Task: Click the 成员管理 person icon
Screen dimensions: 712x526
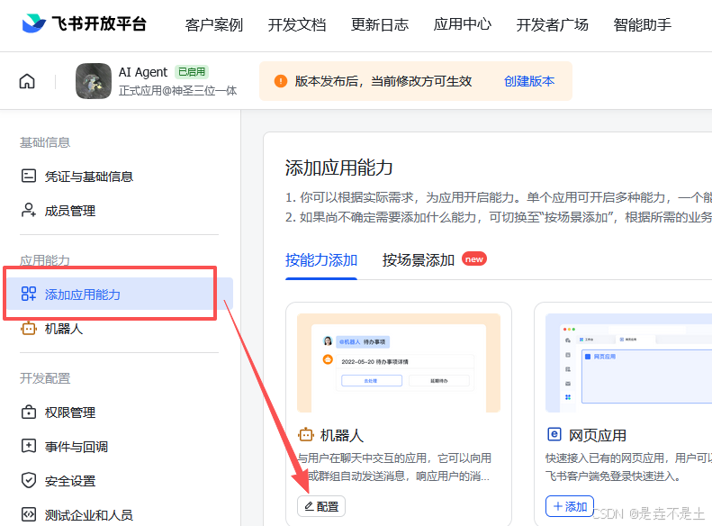Action: click(x=29, y=210)
